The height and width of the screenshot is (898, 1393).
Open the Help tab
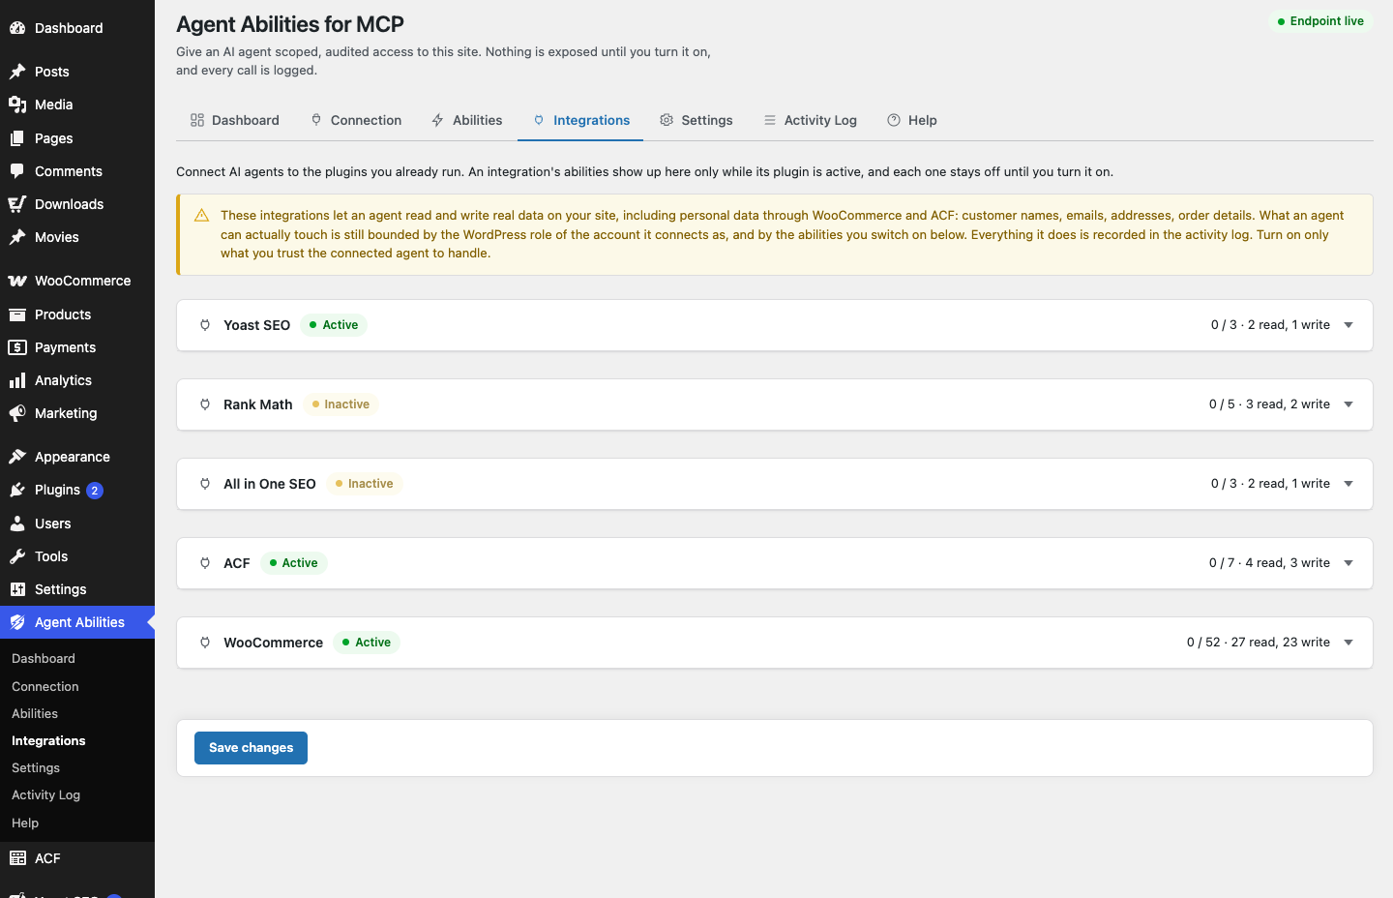click(911, 120)
